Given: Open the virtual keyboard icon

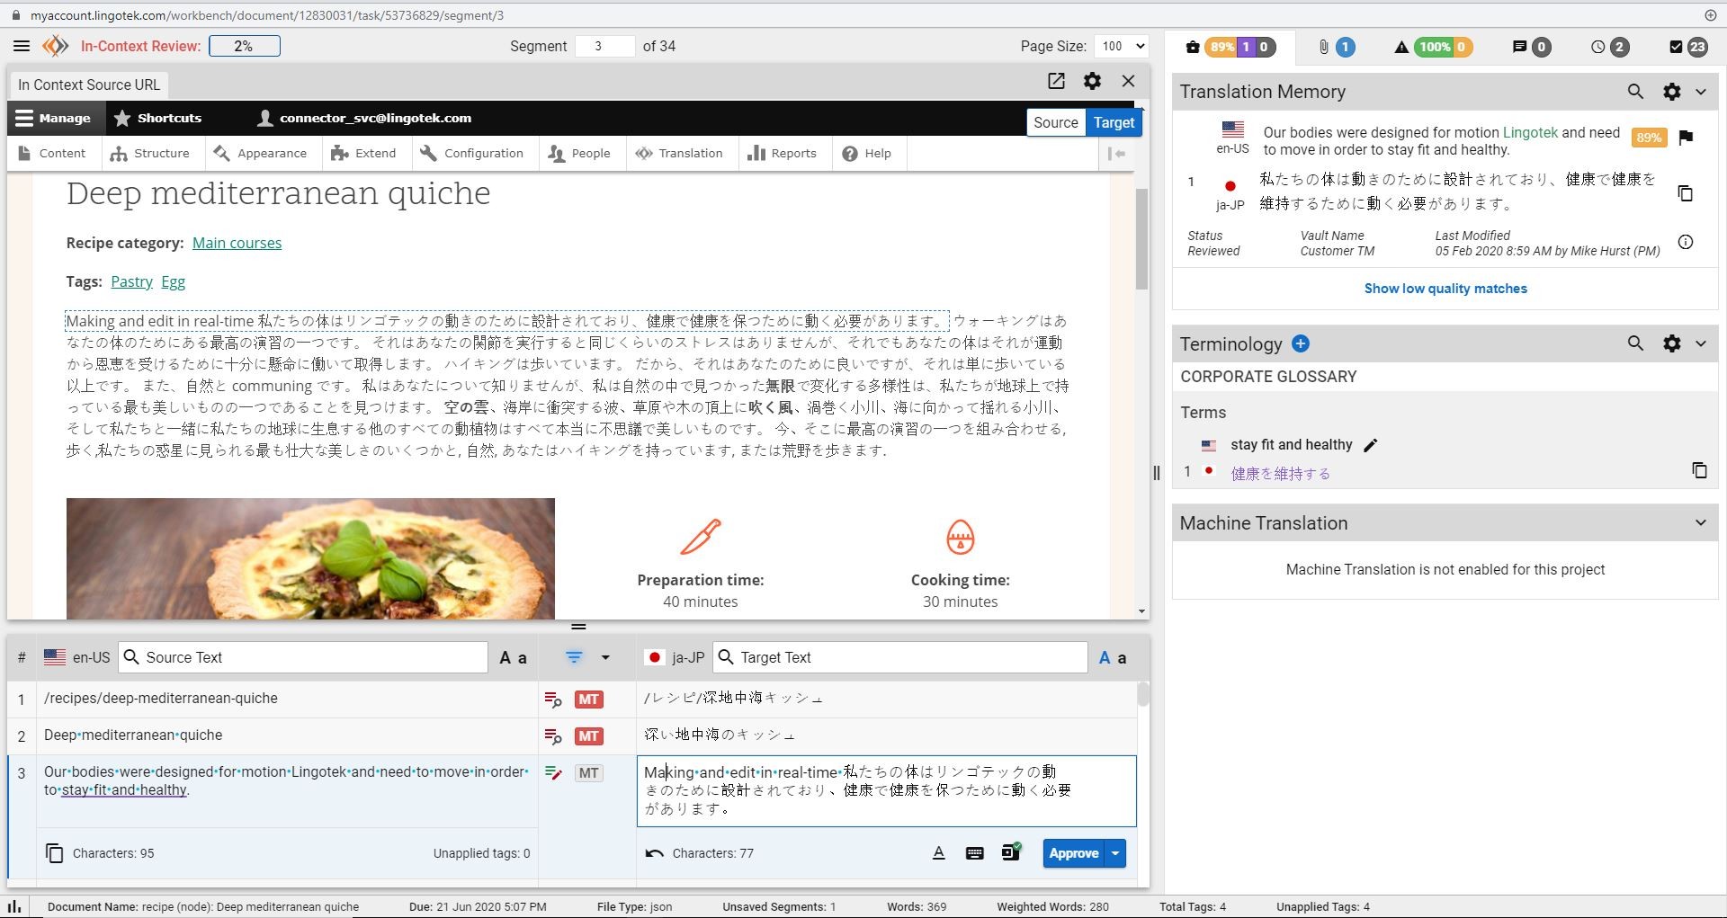Looking at the screenshot, I should (x=974, y=853).
